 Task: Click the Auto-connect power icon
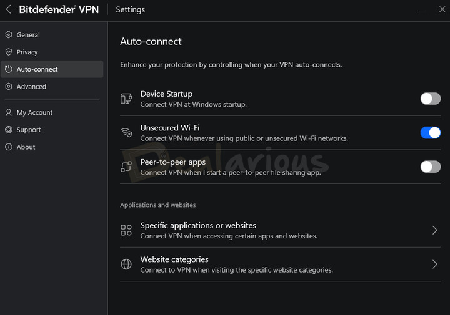click(9, 69)
